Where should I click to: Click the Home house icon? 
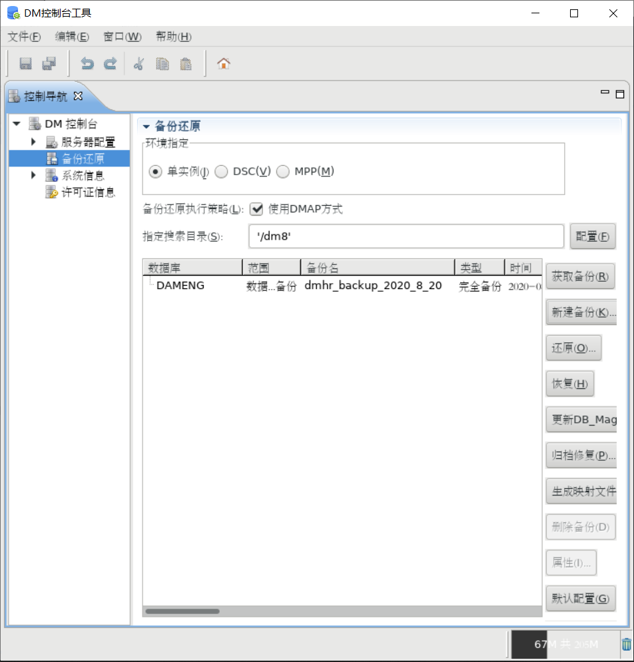coord(224,64)
